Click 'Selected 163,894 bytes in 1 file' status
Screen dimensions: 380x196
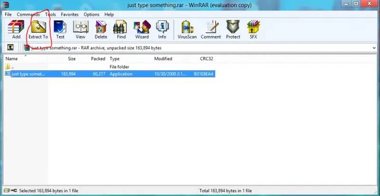[49, 191]
